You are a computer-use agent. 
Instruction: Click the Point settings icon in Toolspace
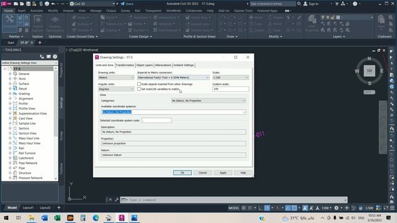pos(15,79)
